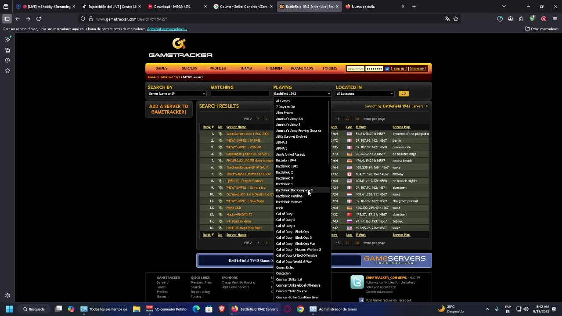Open TheGreatEscape-BF1942-USA server link
Screen dimensions: 562x316
click(x=247, y=168)
